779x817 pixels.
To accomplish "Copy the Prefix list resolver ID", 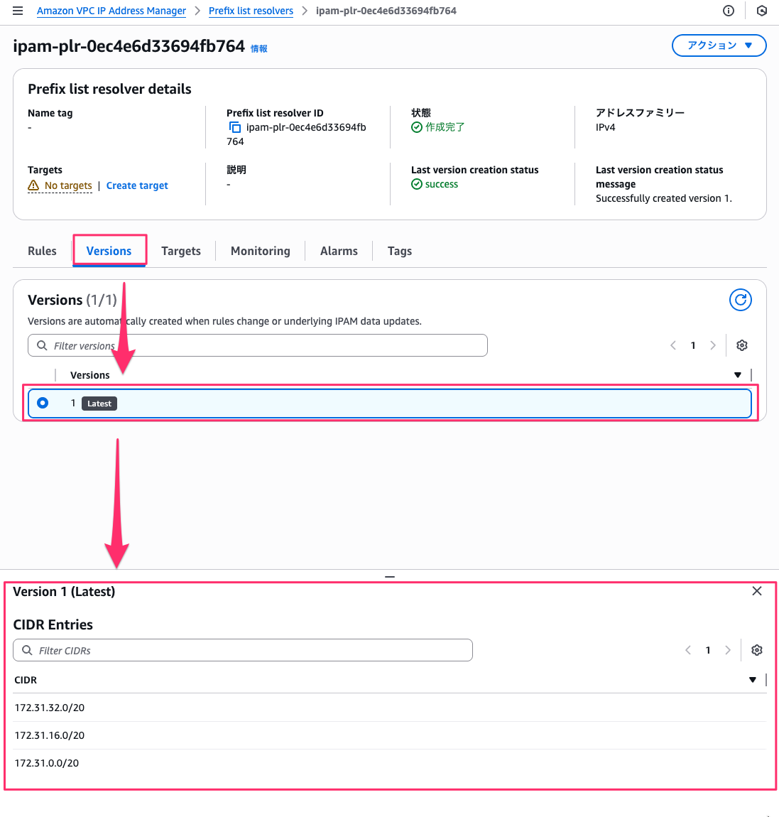I will click(x=235, y=127).
